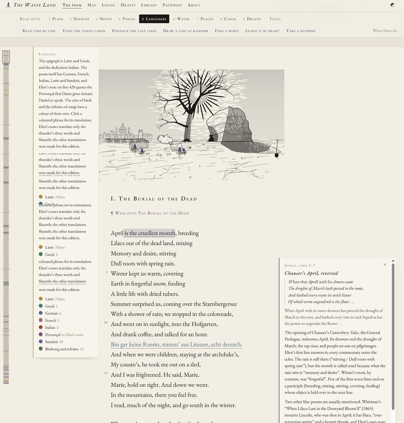
Task: Open Learn it by heart tool
Action: pos(262,31)
